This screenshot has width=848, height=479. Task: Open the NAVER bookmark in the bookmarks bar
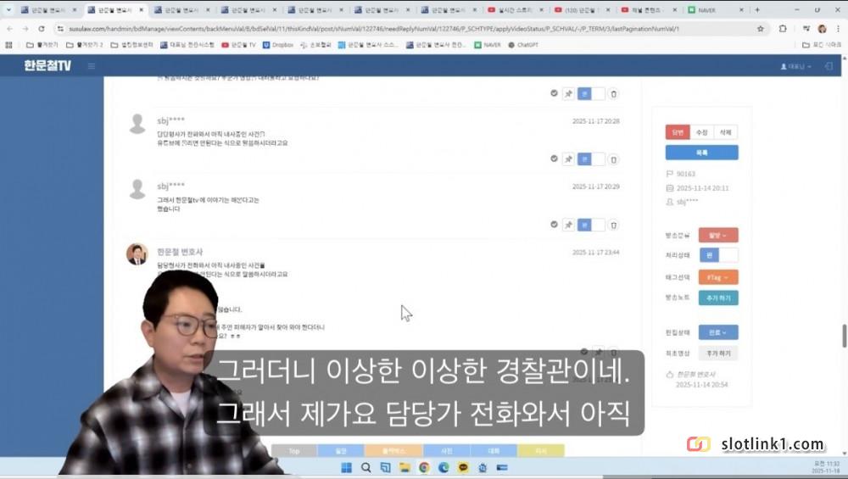click(x=488, y=45)
